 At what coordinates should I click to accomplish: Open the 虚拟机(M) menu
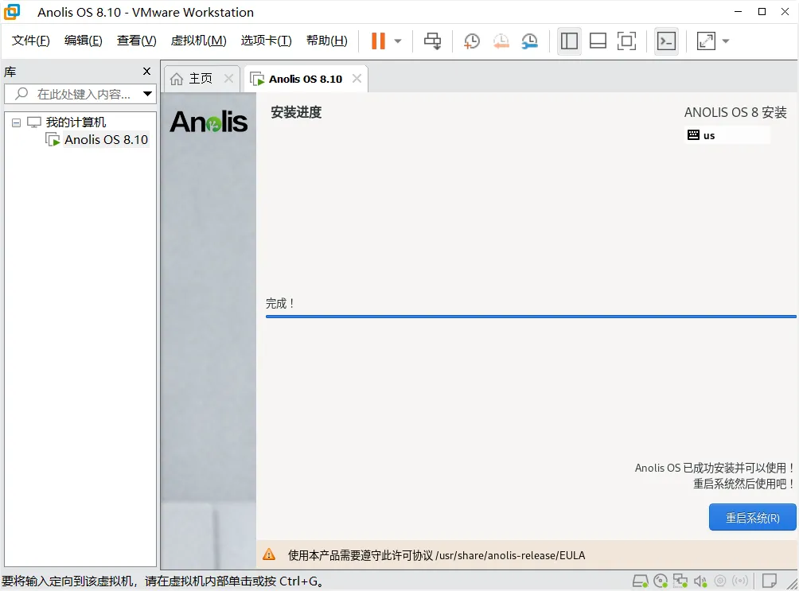(x=199, y=41)
